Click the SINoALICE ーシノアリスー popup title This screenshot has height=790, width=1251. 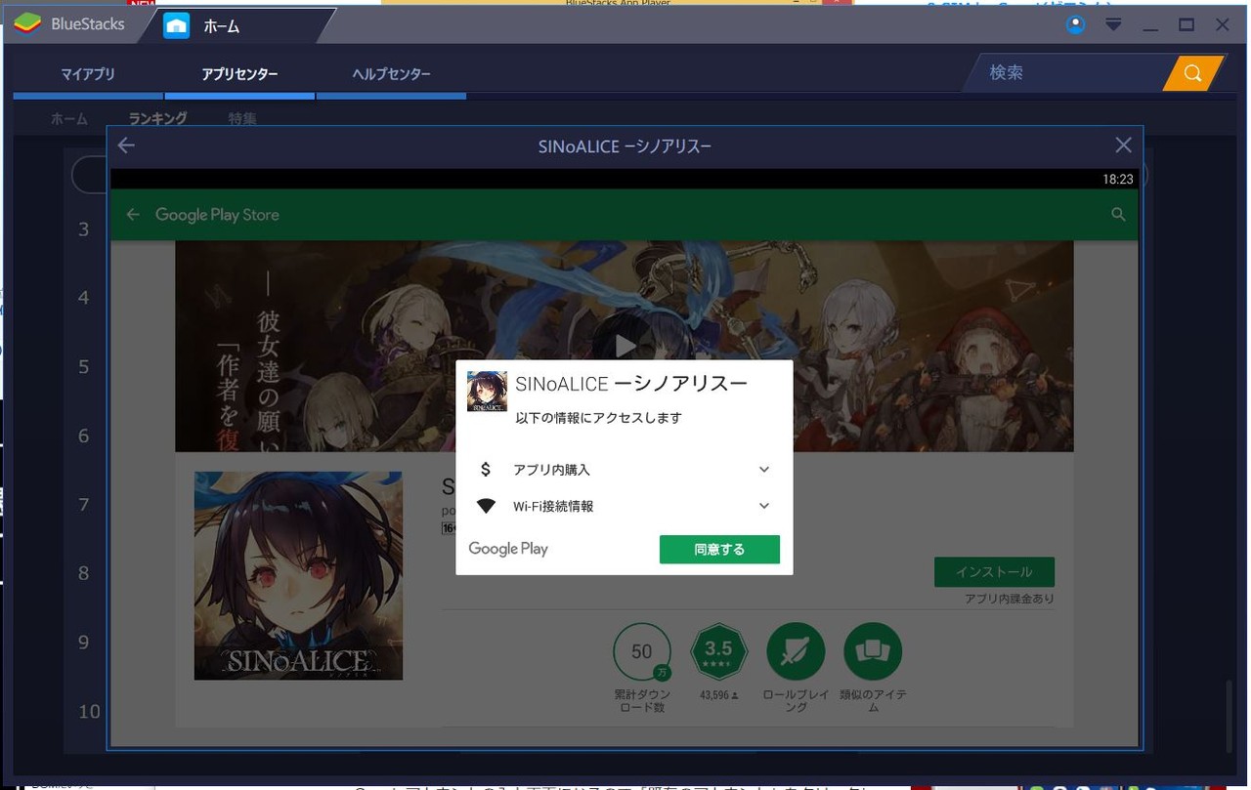pyautogui.click(x=625, y=146)
